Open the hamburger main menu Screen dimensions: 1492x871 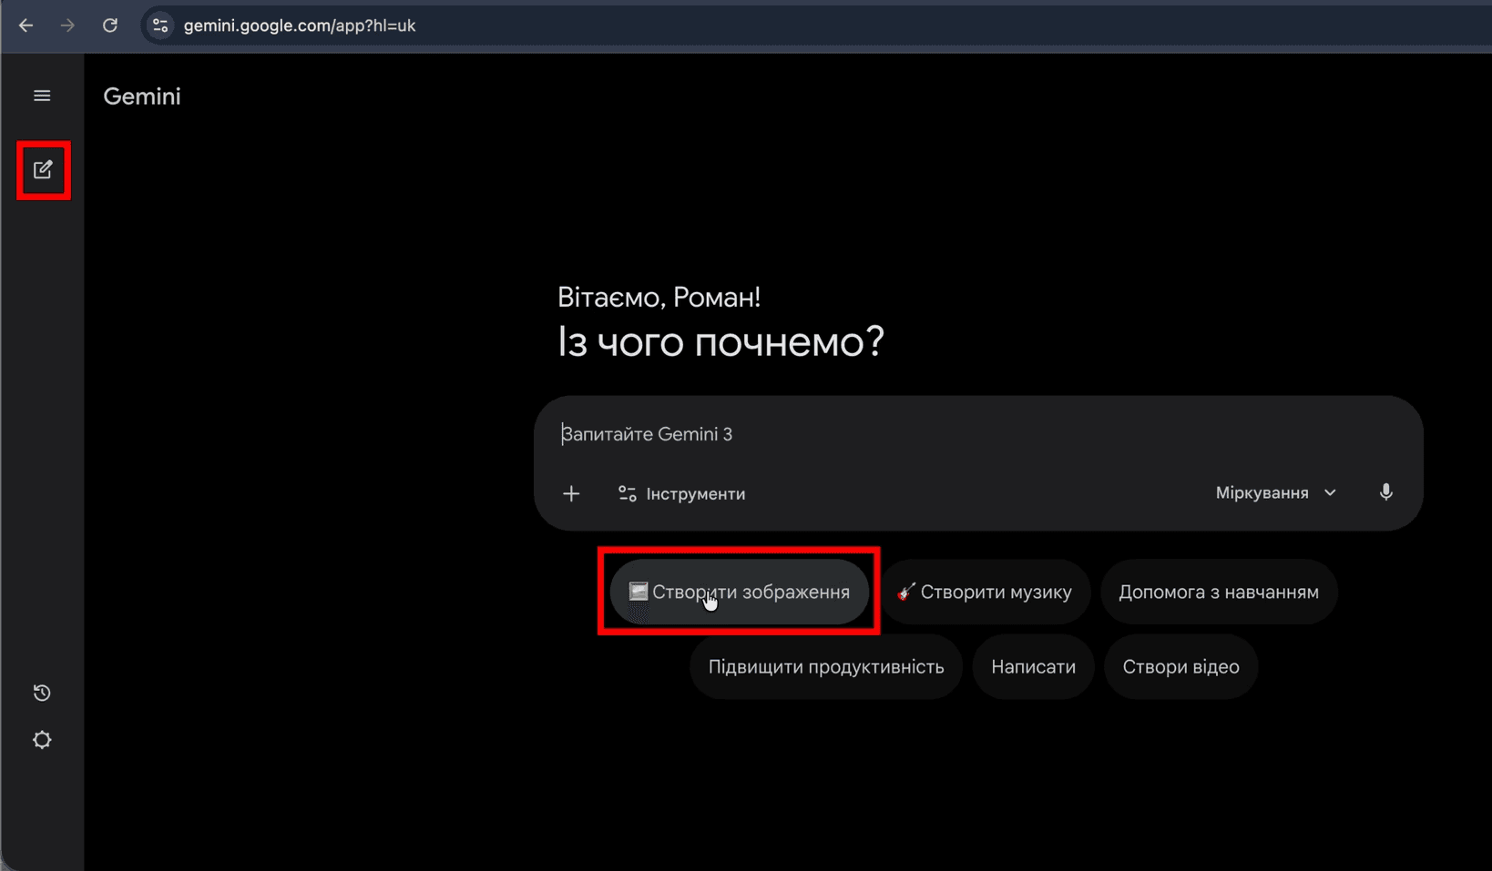click(x=42, y=96)
